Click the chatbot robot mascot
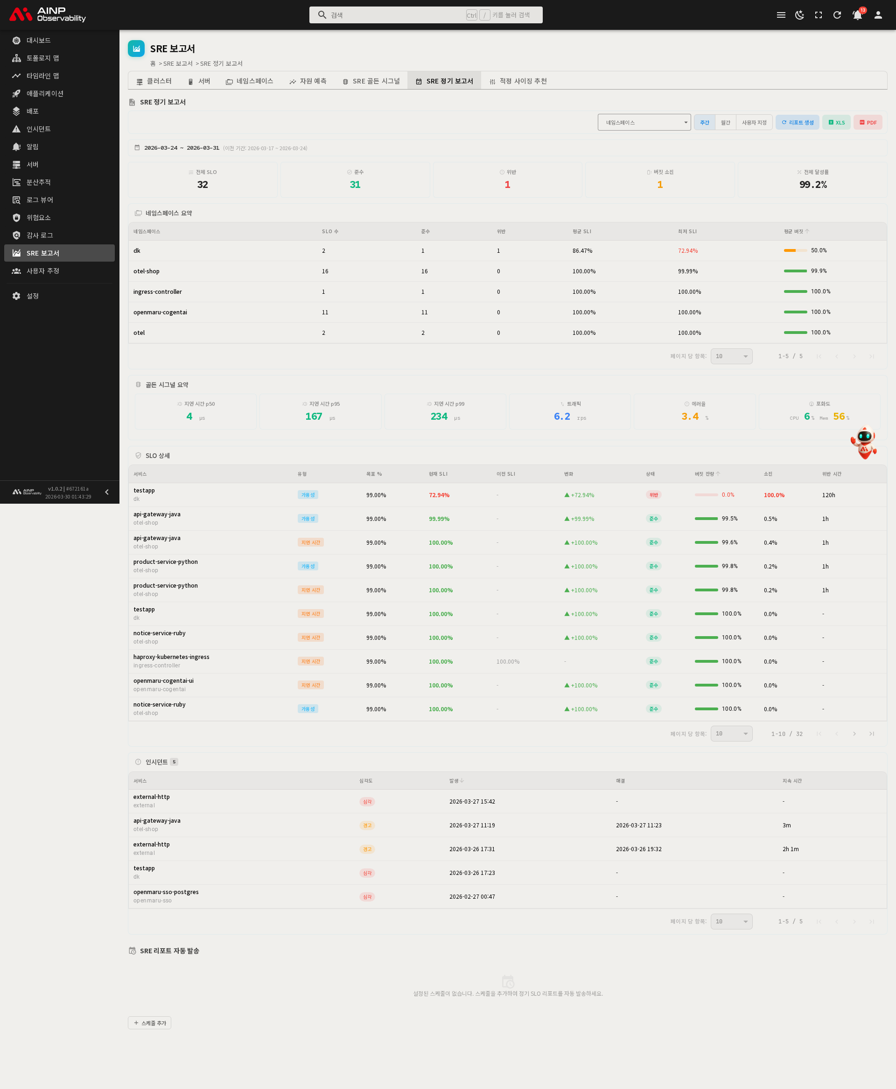 pyautogui.click(x=865, y=442)
